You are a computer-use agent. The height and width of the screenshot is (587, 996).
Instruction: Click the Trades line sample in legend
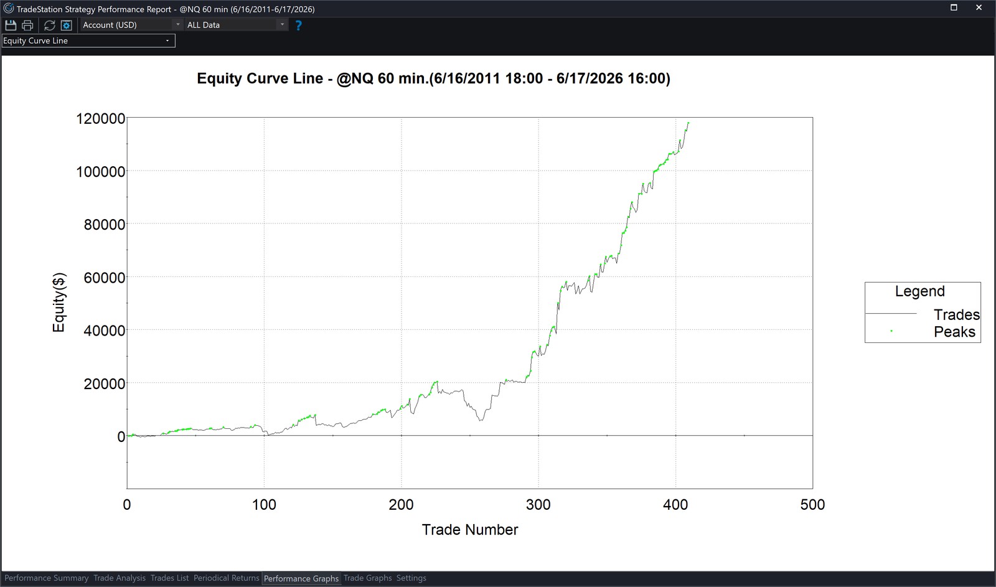coord(891,314)
